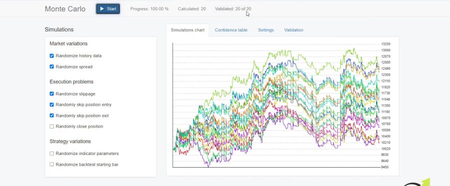Select the Simulations chart tab
The height and width of the screenshot is (186, 450).
click(187, 30)
